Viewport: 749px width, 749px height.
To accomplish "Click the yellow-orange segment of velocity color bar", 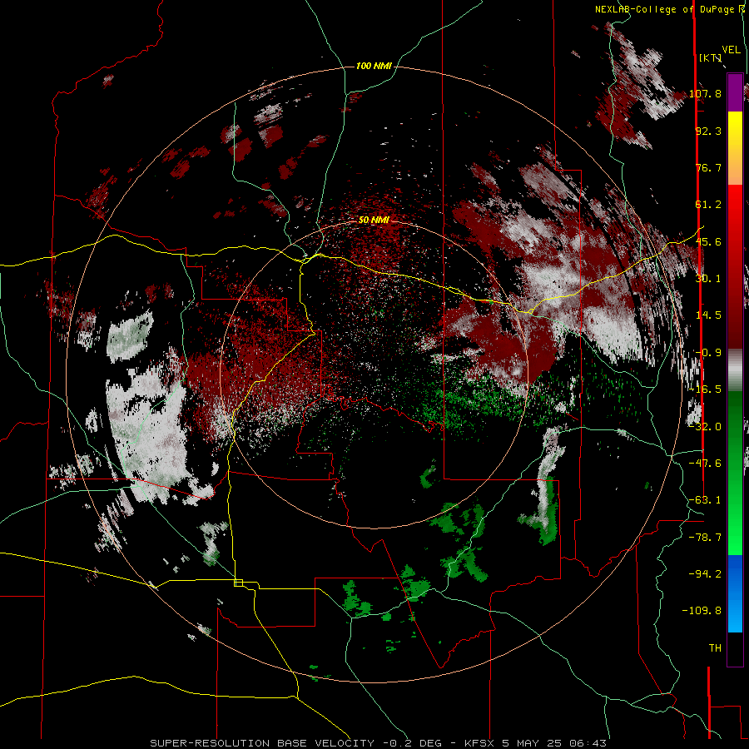I will (735, 148).
